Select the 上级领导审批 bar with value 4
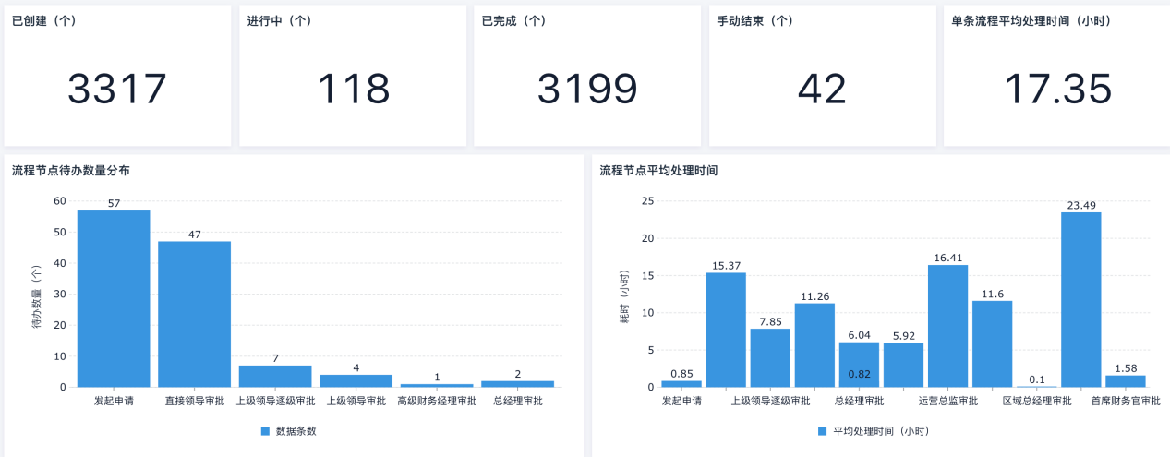The image size is (1170, 457). 356,380
